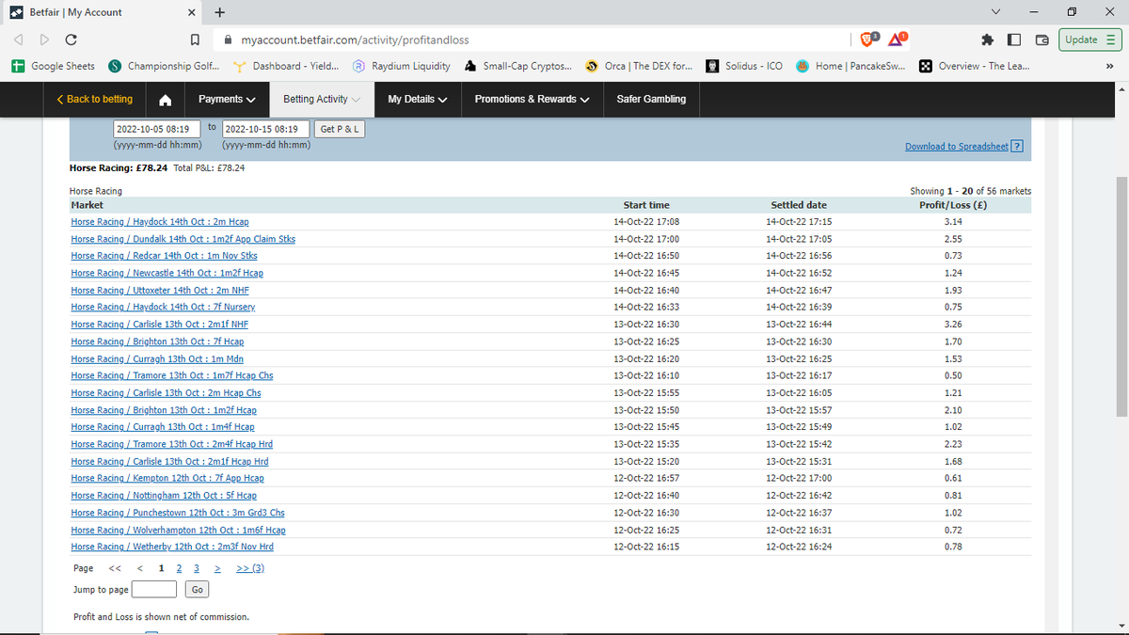Click the next page arrow
This screenshot has height=635, width=1129.
pos(217,568)
